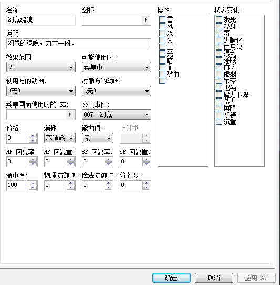The image size is (280, 285).
Task: Click the 分散度 number field
Action: click(x=131, y=185)
